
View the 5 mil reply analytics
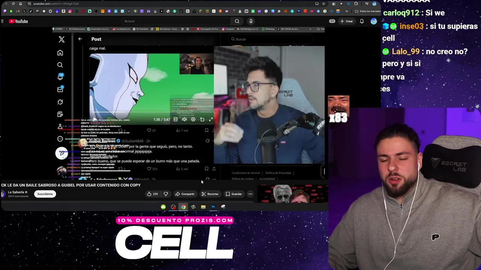(182, 169)
